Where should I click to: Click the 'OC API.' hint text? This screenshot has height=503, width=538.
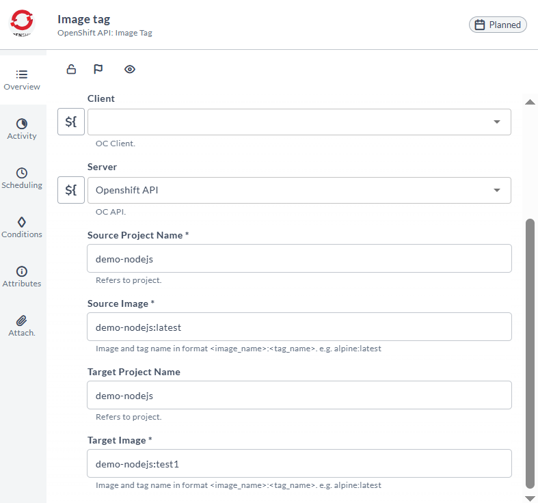tap(111, 212)
